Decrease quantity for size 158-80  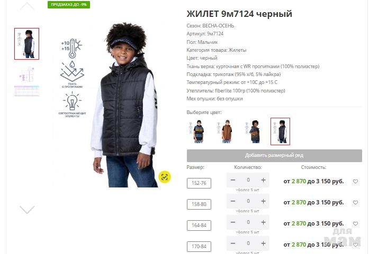tap(233, 201)
